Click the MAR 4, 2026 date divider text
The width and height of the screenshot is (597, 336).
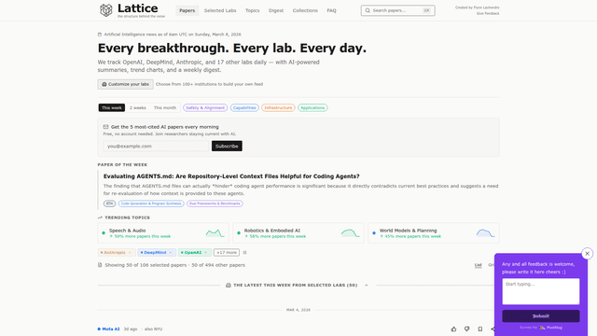click(x=298, y=310)
